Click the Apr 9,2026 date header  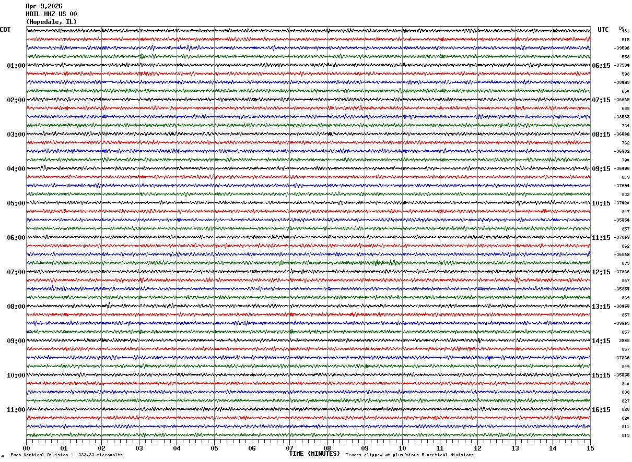(44, 6)
